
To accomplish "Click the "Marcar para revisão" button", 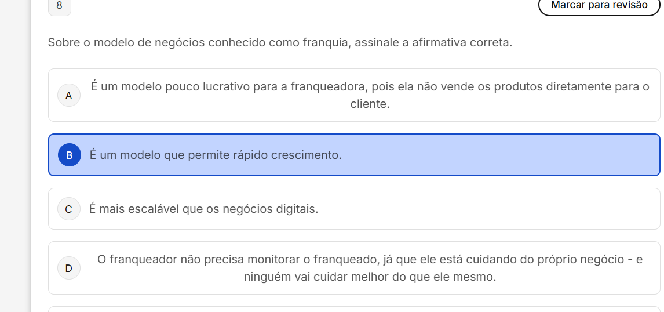I will (x=599, y=5).
